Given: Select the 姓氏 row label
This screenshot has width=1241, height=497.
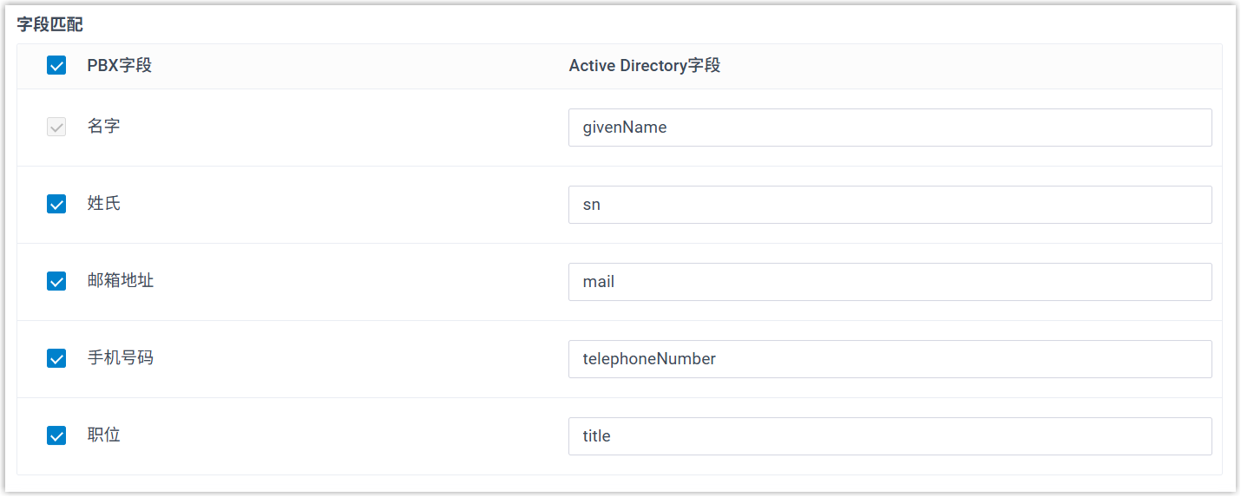Looking at the screenshot, I should 104,204.
